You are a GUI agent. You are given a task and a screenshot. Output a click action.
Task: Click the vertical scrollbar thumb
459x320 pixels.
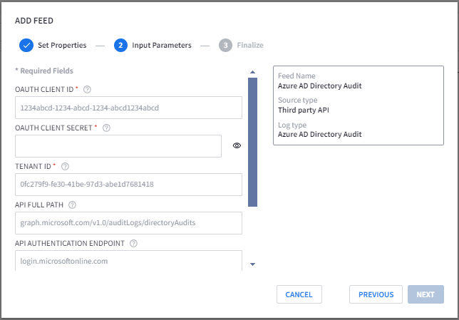tap(252, 142)
